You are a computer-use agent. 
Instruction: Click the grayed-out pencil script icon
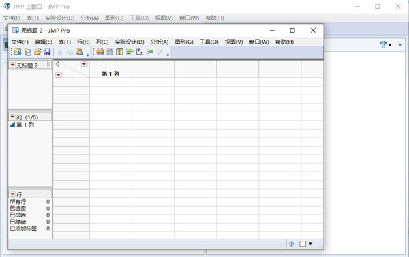pyautogui.click(x=160, y=52)
